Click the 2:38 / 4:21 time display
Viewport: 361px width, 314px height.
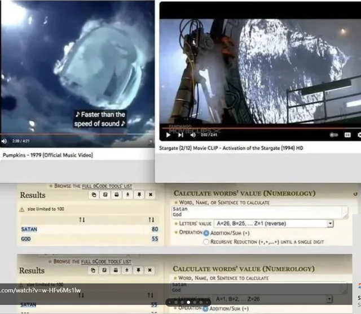point(21,141)
